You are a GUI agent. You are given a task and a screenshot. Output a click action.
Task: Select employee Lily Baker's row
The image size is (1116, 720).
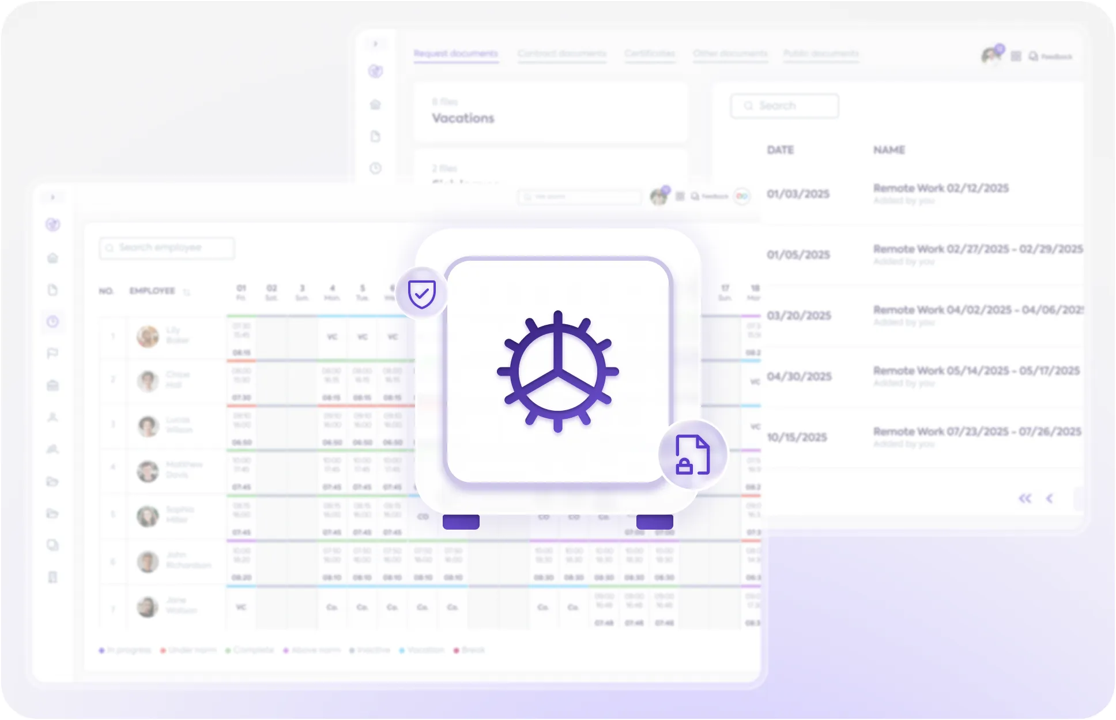click(x=429, y=336)
